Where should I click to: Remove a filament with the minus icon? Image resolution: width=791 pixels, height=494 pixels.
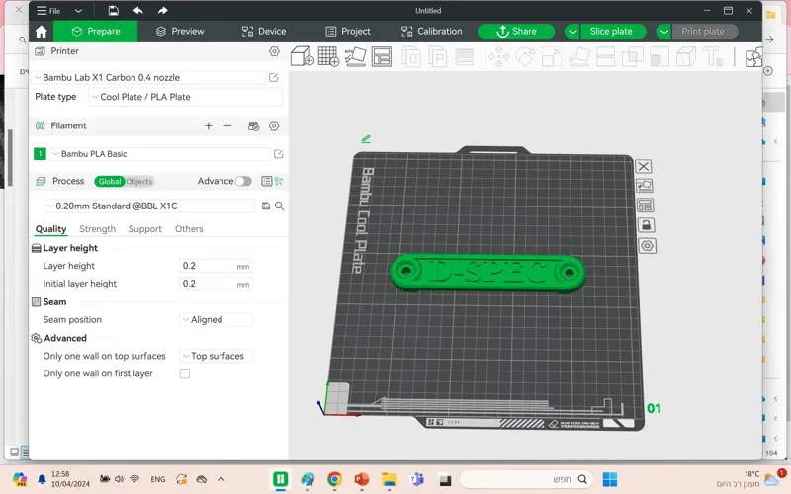(228, 126)
